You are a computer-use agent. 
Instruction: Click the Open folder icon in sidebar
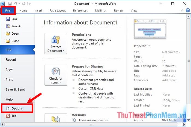tap(8, 34)
